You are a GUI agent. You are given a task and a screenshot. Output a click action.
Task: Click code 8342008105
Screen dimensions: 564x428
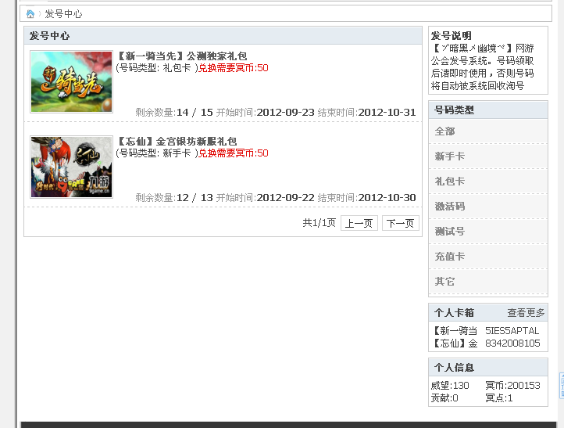click(x=512, y=343)
